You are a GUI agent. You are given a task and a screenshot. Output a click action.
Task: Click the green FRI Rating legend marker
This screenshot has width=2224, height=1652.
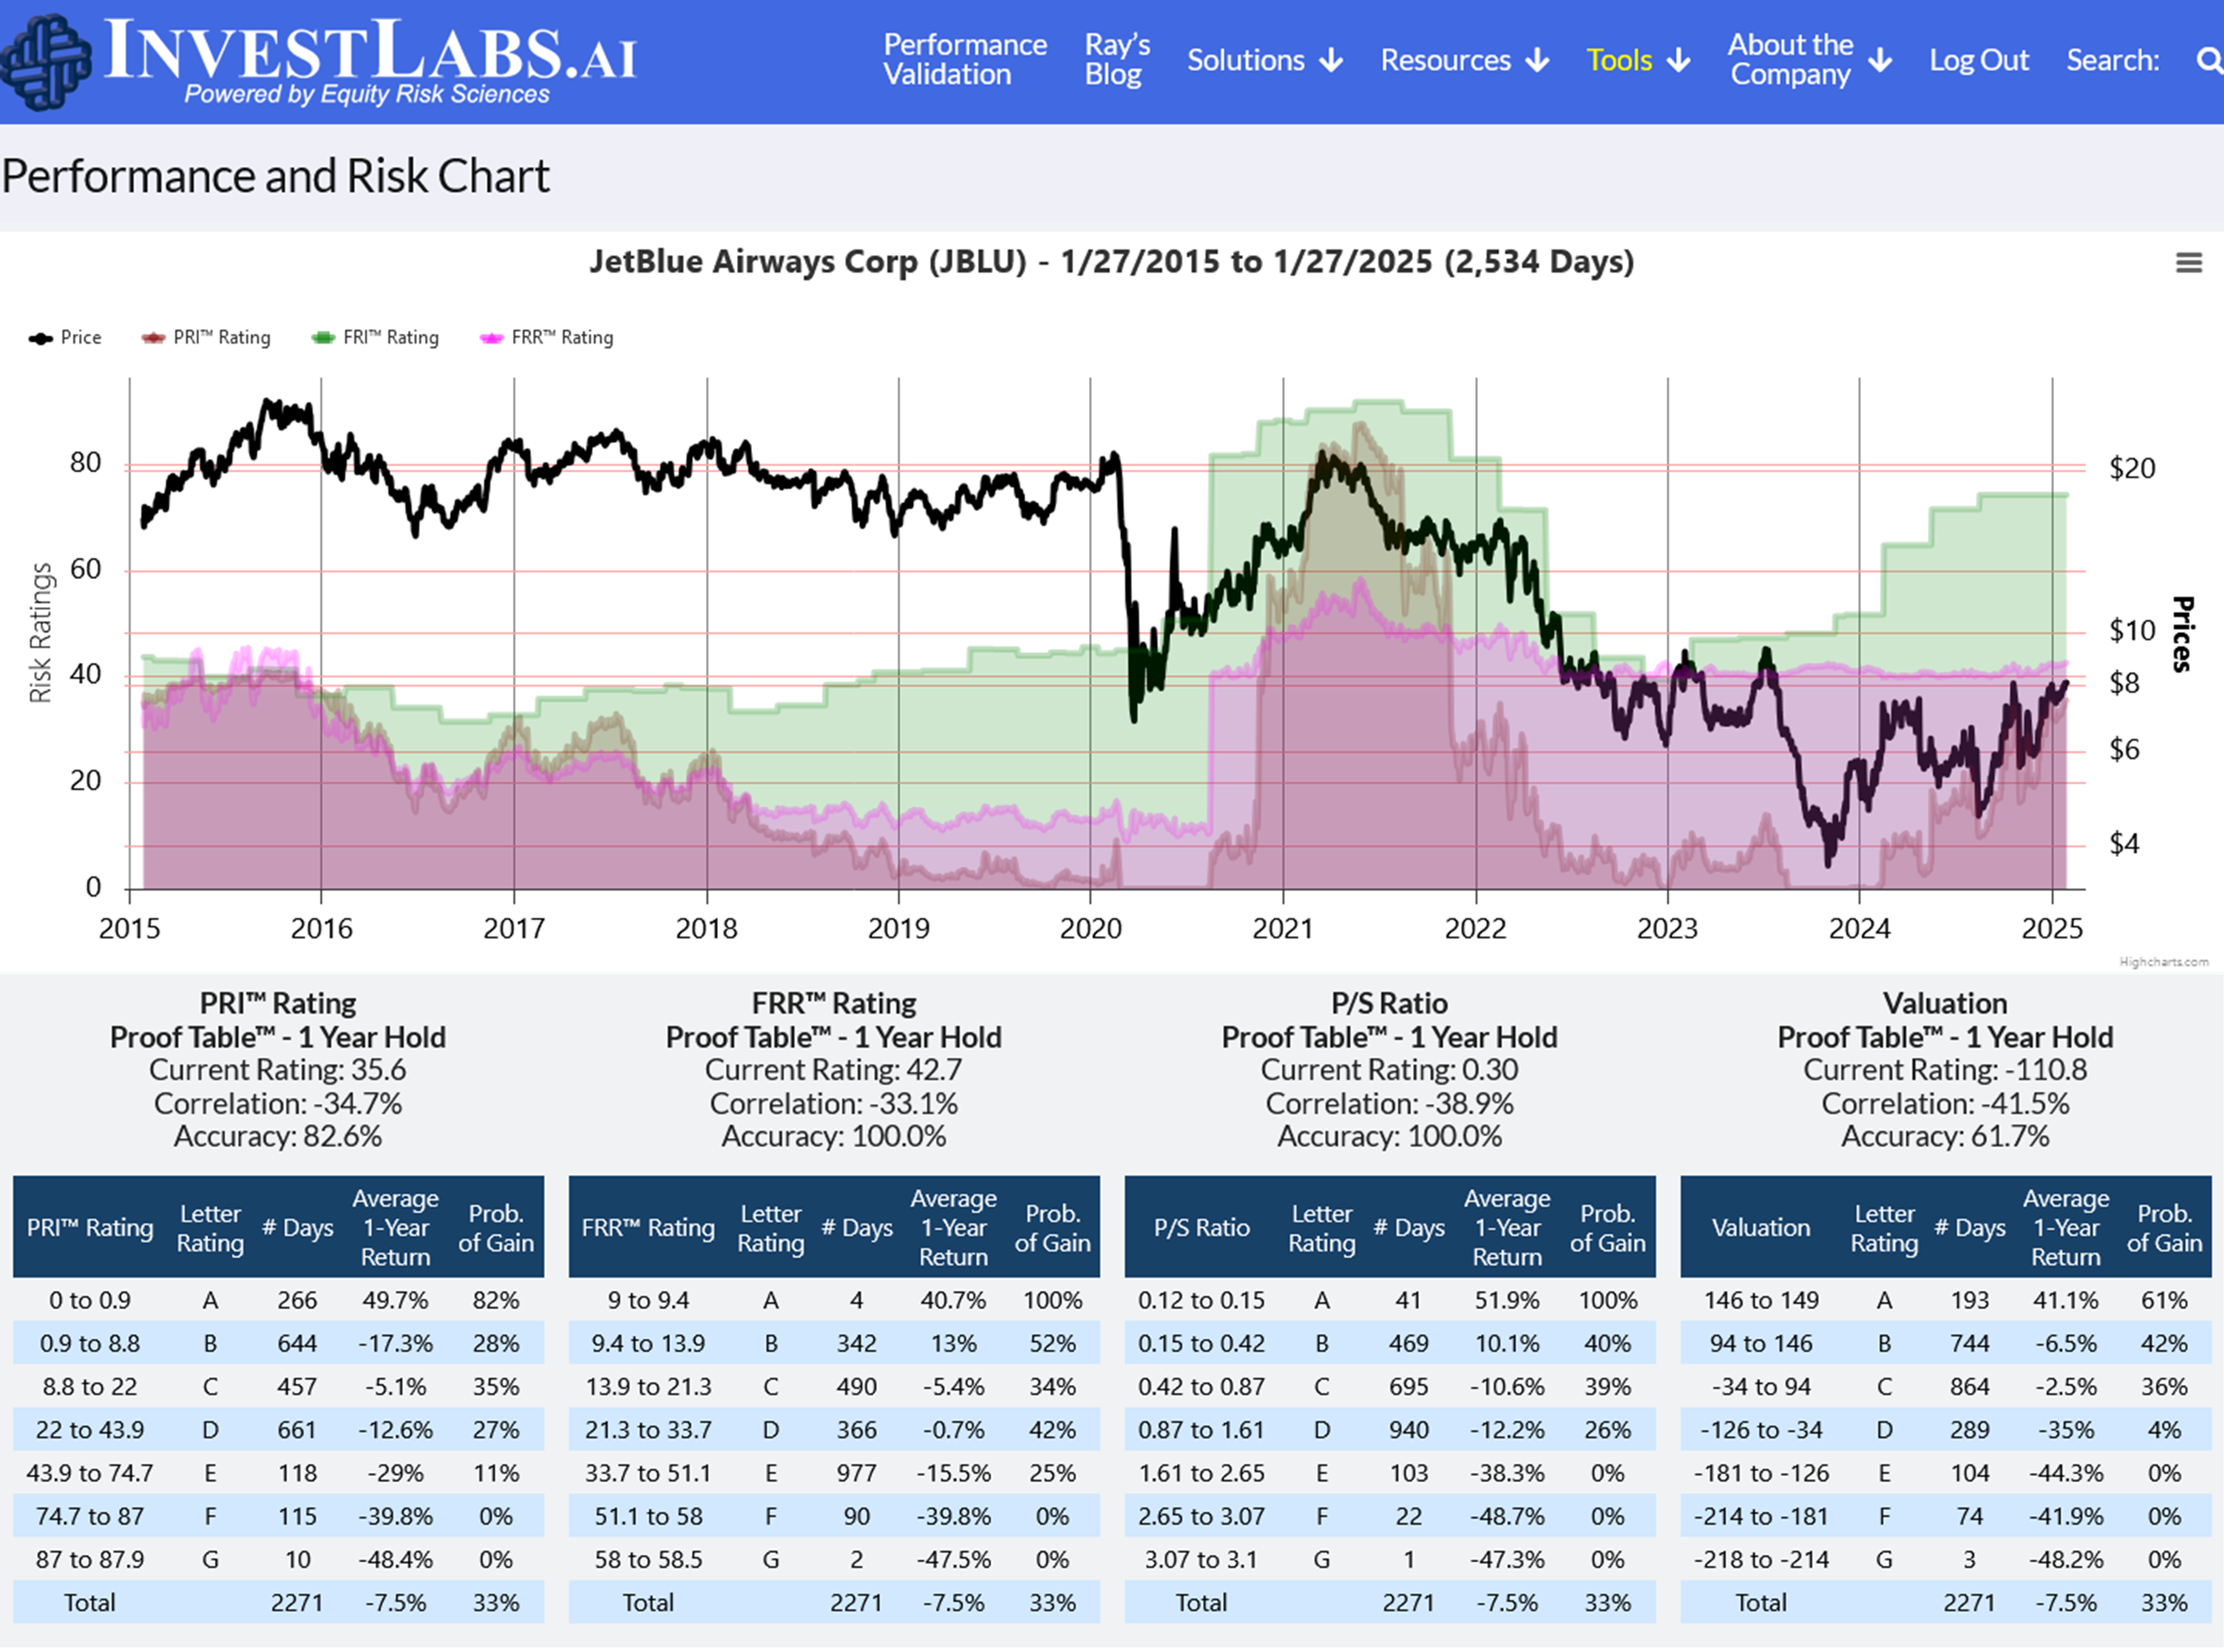click(323, 338)
